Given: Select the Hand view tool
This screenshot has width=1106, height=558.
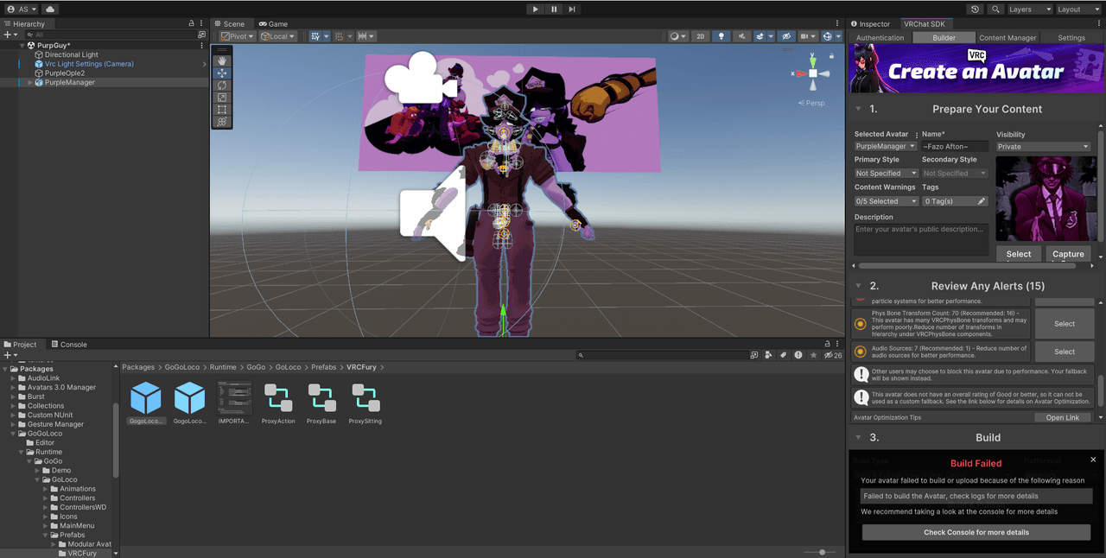Looking at the screenshot, I should click(222, 61).
